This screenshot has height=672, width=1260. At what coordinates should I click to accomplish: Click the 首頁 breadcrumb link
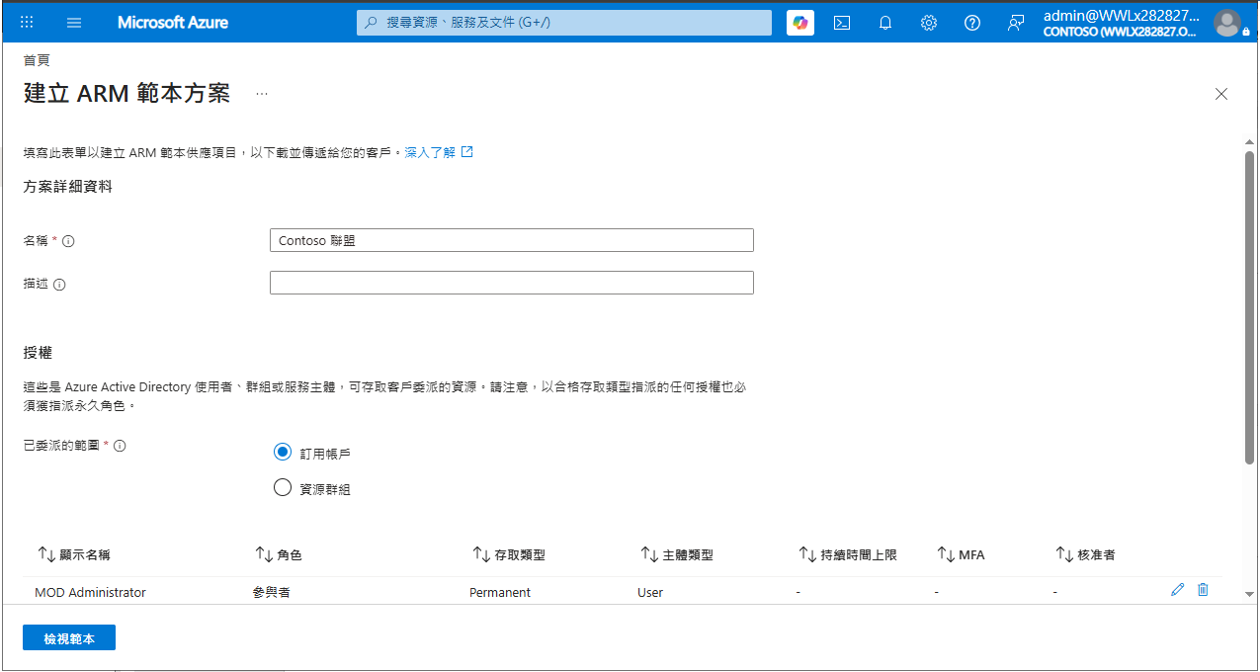pos(37,60)
